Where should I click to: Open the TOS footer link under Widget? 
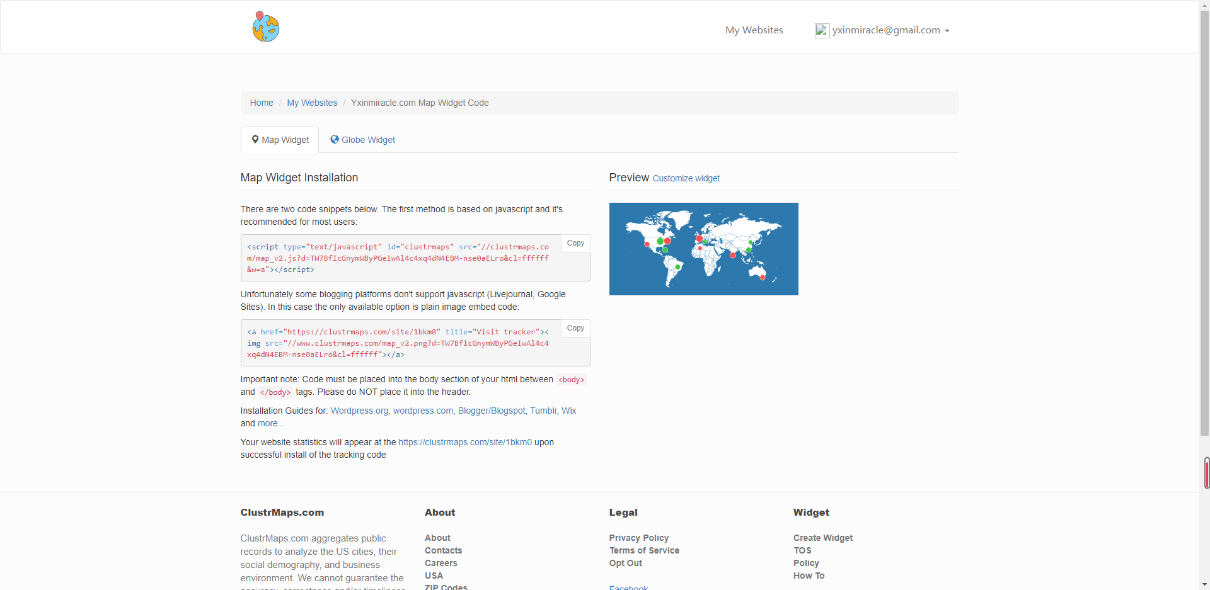tap(802, 550)
